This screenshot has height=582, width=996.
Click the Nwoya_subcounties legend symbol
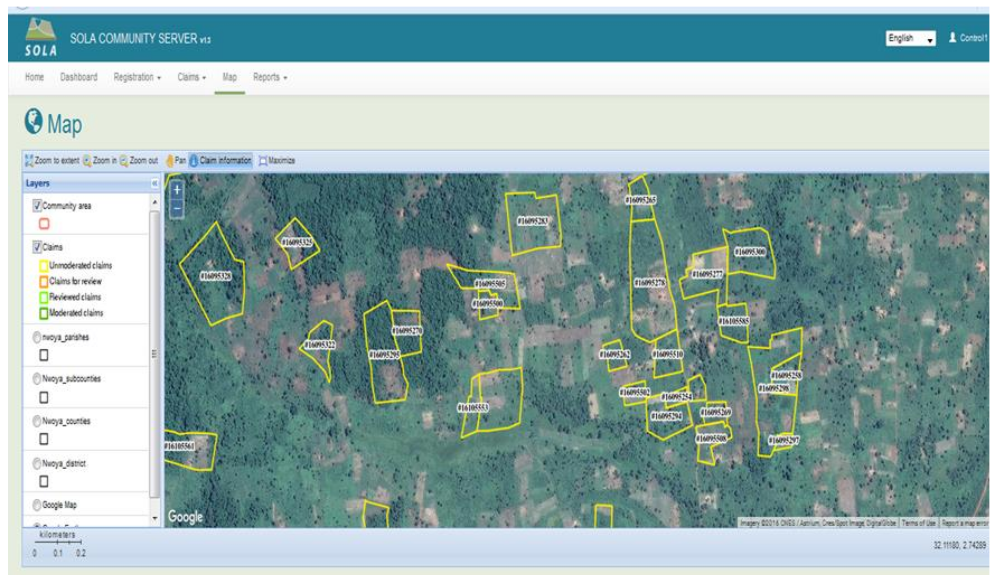[44, 397]
